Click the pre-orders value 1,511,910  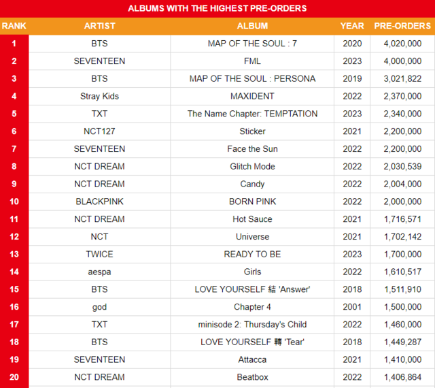[402, 289]
